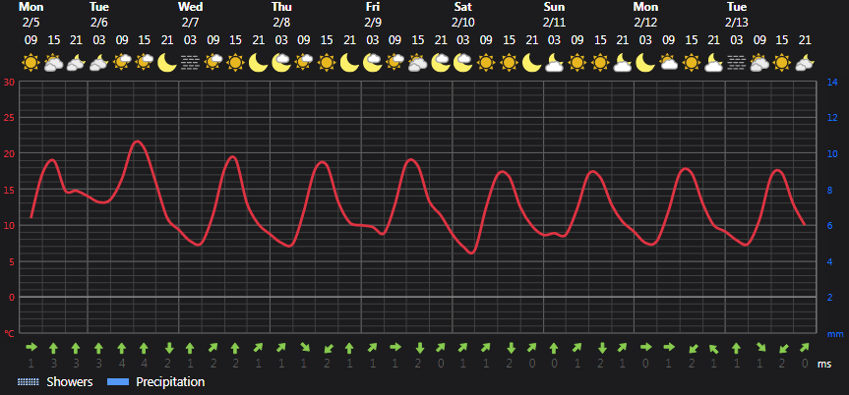Click the Mon 2/5 day header
849x395 pixels.
coord(30,15)
